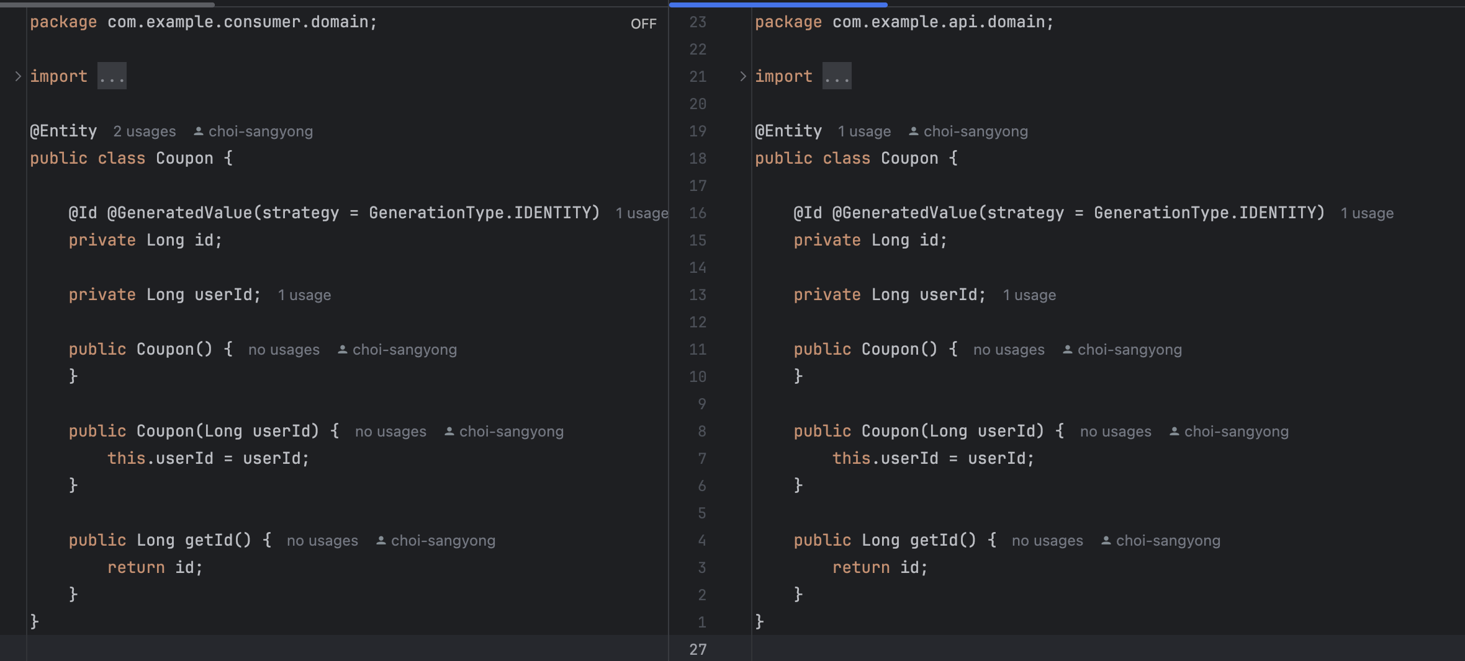Screen dimensions: 1465x661
Task: Click the collapsed '...' import placeholder in the right editor
Action: (837, 76)
